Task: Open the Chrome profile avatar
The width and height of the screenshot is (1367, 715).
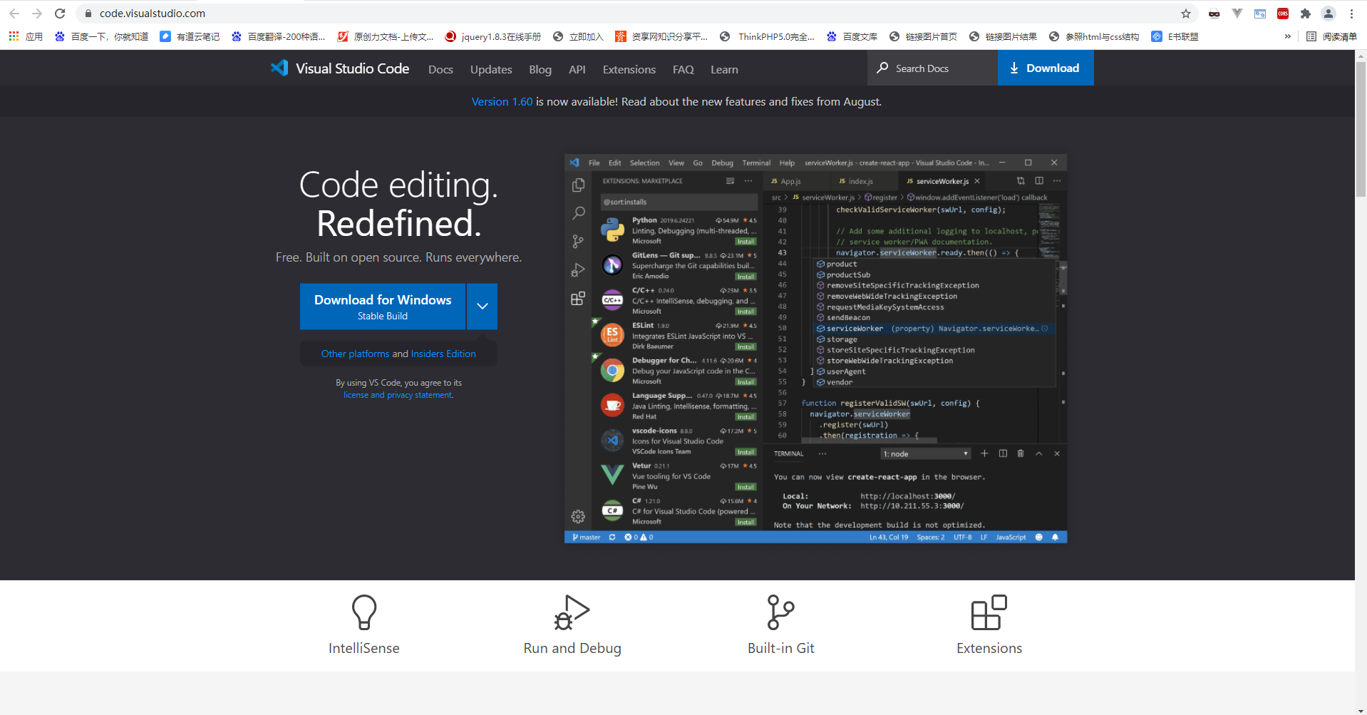Action: [x=1329, y=14]
